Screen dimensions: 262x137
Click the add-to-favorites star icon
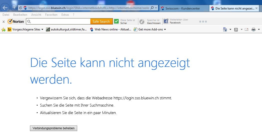[3, 29]
